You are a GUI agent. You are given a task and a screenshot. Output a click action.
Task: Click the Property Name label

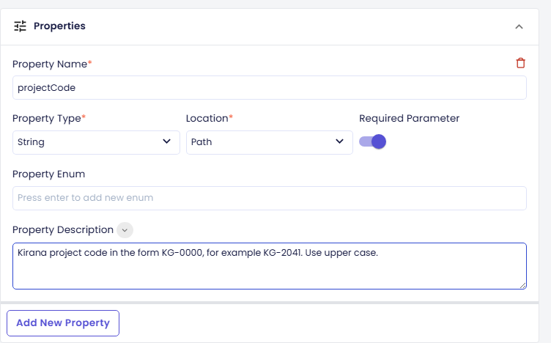tap(52, 64)
